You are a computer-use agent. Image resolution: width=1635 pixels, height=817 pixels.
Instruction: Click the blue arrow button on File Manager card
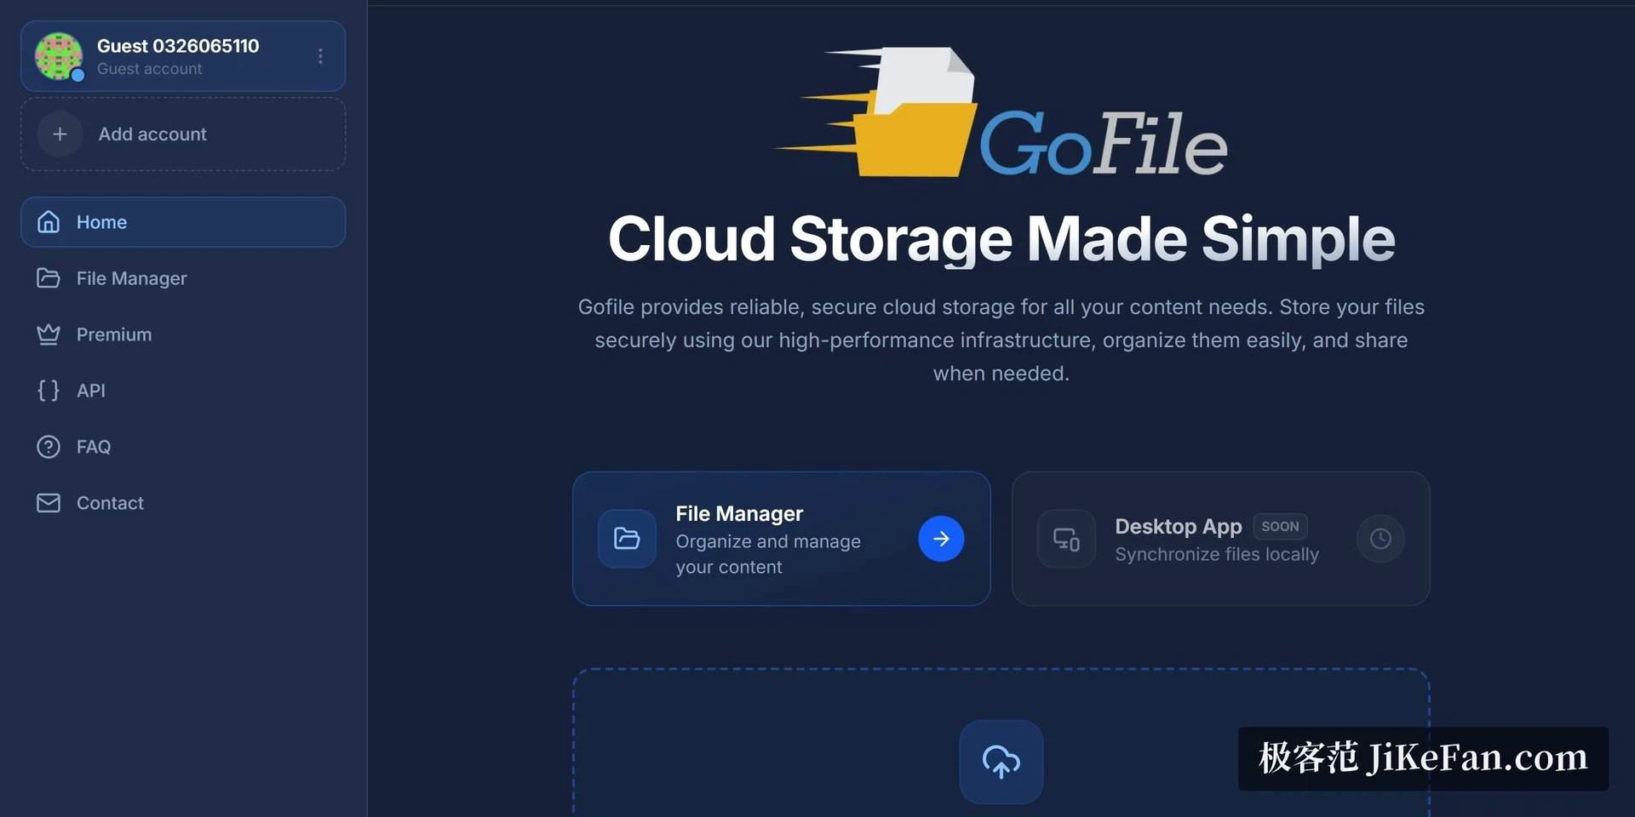[941, 539]
